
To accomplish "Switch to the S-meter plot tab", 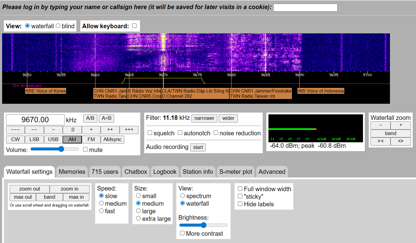I will (236, 172).
